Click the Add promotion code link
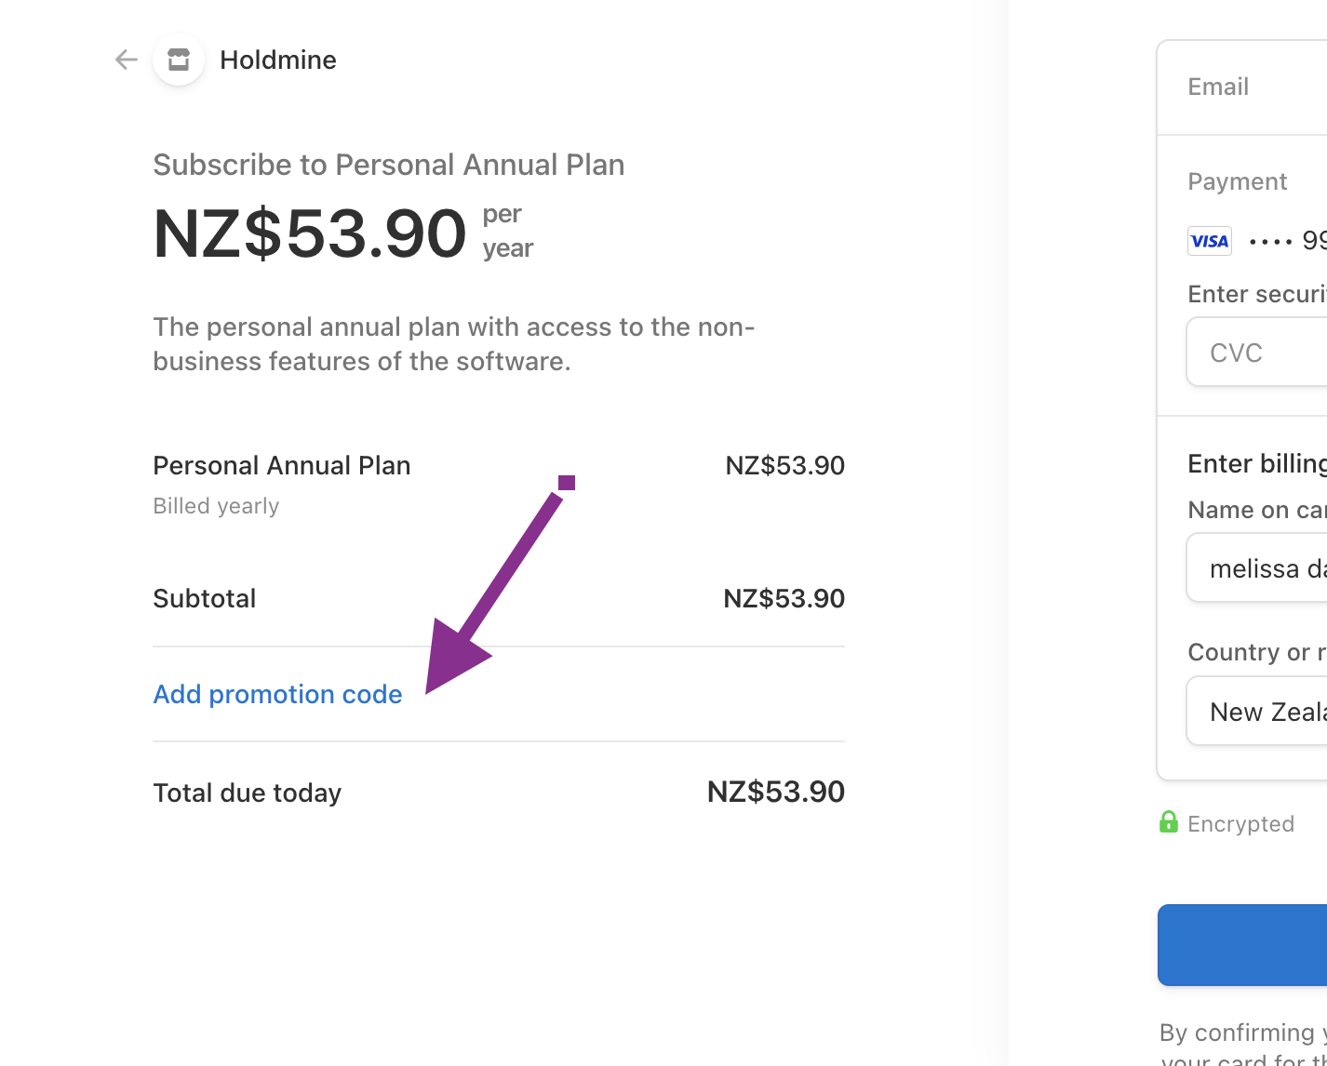The image size is (1327, 1066). pos(277,695)
